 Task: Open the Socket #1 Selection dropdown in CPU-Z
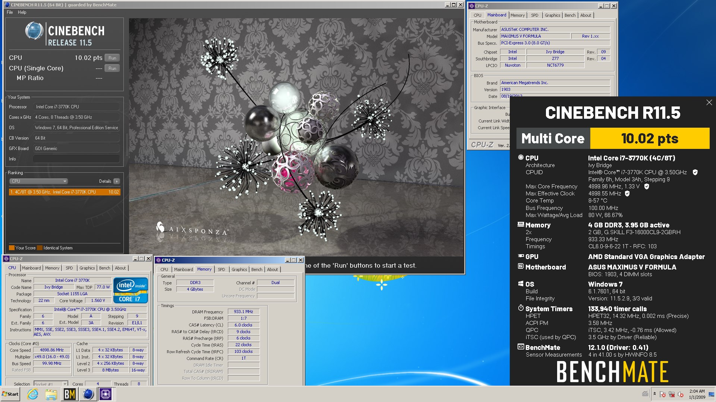coord(51,384)
